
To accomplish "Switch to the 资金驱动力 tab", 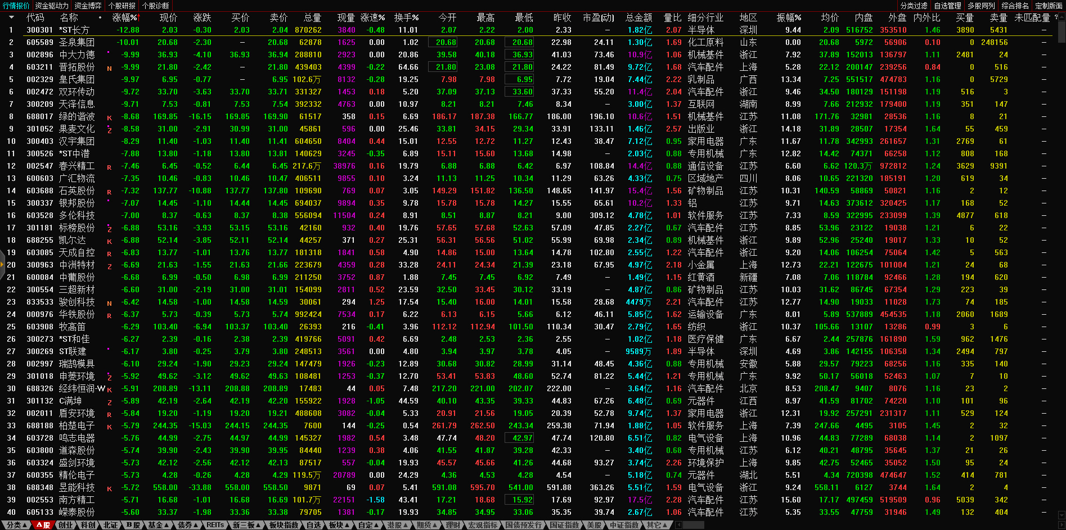I will pyautogui.click(x=52, y=6).
